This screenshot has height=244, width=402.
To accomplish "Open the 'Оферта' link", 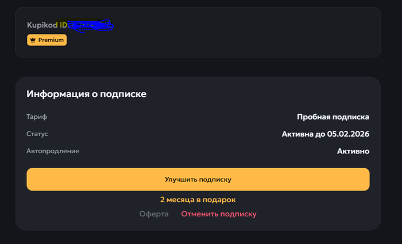I will tap(154, 214).
